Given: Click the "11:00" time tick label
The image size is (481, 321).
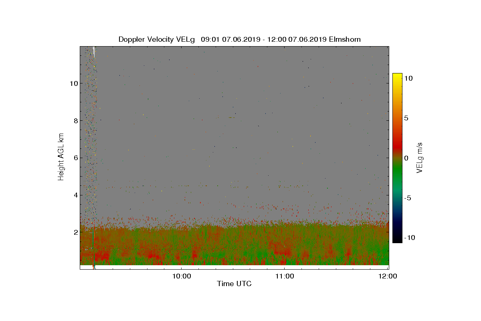Looking at the screenshot, I should click(284, 276).
